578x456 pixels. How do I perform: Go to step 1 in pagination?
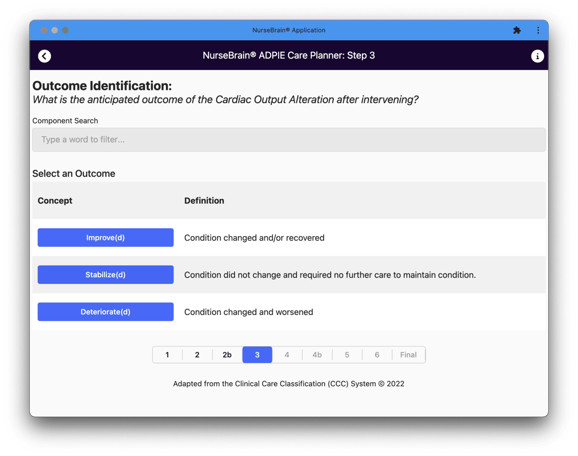167,355
